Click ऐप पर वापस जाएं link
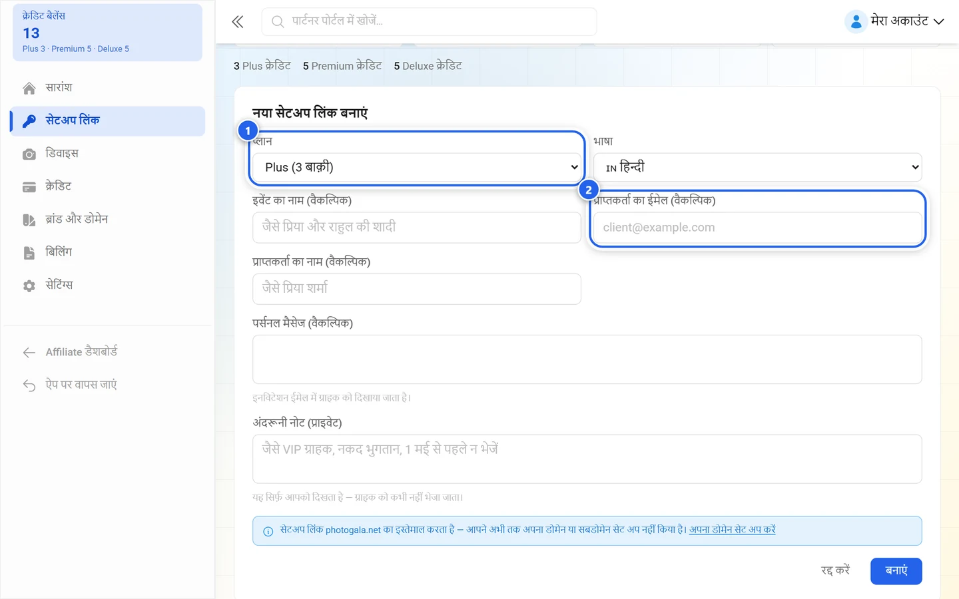This screenshot has width=959, height=599. [x=108, y=385]
